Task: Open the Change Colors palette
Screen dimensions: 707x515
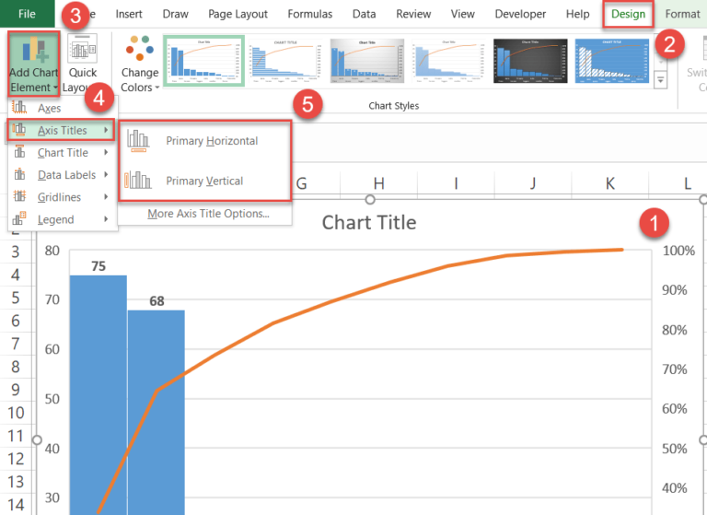Action: point(140,64)
